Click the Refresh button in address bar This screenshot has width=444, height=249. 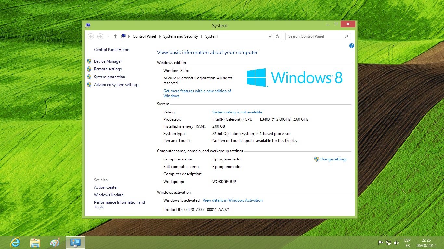coord(277,36)
